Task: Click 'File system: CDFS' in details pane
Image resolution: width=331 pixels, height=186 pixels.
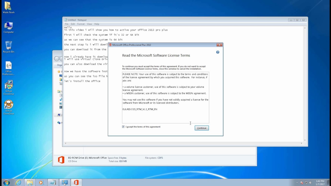Action: (x=154, y=158)
